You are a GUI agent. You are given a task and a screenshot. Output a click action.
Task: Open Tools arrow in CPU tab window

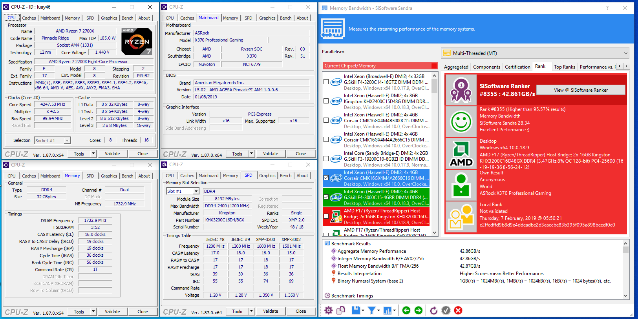coord(93,154)
